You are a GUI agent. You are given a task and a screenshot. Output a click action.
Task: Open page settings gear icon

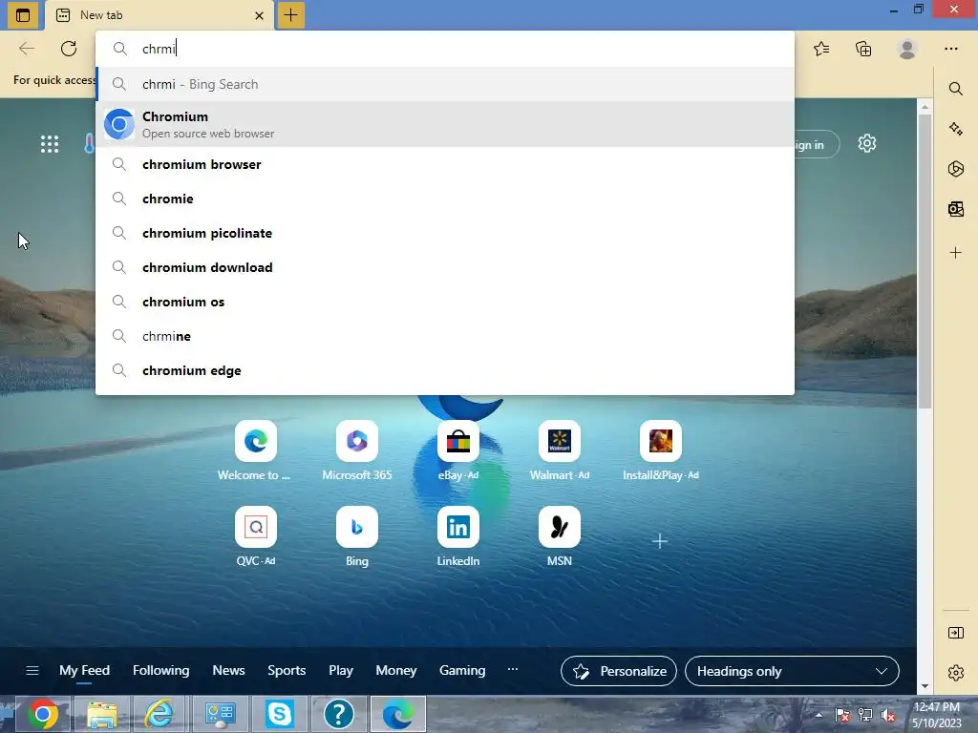coord(867,144)
